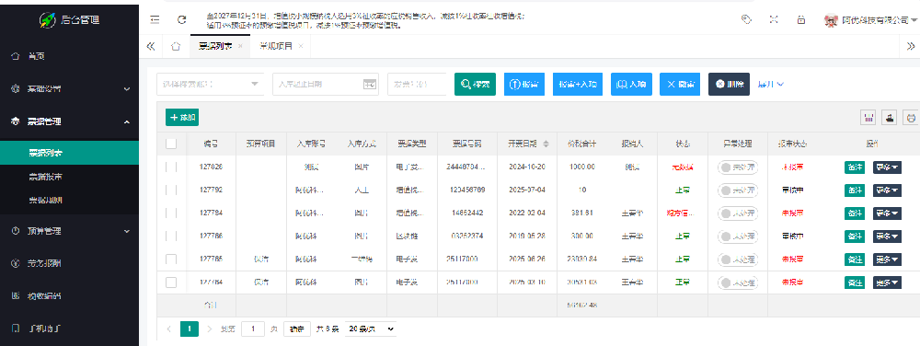The height and width of the screenshot is (346, 920).
Task: Expand the 基础设置 sidebar menu
Action: click(69, 89)
